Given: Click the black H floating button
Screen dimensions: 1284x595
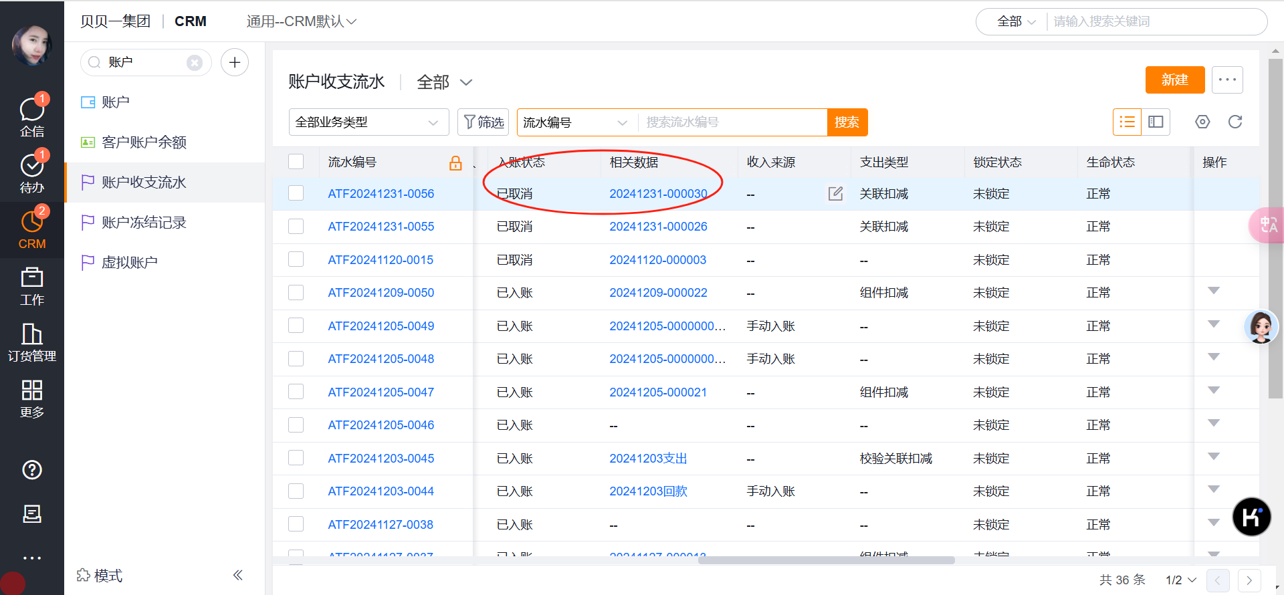Looking at the screenshot, I should pos(1251,517).
